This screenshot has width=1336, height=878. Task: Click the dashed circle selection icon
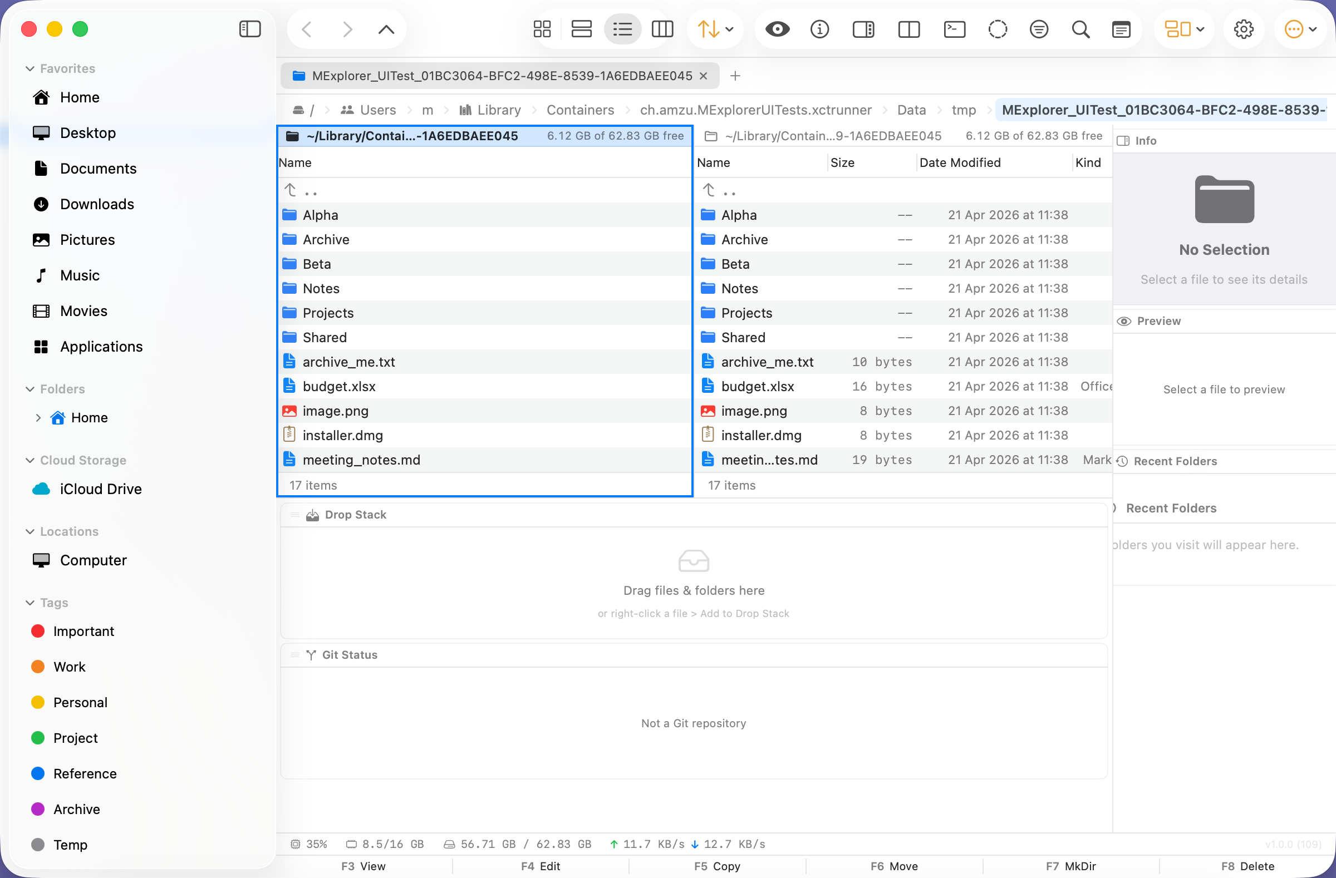point(998,28)
